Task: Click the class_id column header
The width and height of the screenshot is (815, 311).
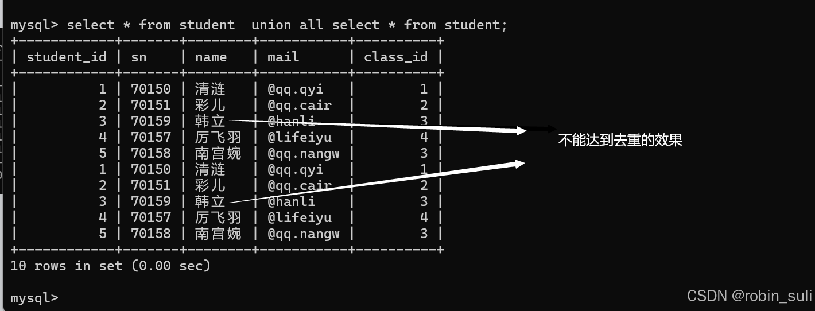Action: pos(396,57)
